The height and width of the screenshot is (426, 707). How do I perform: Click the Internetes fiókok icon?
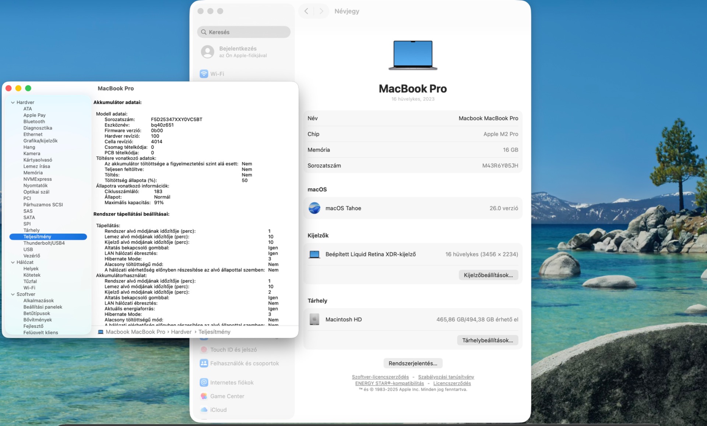(x=204, y=383)
